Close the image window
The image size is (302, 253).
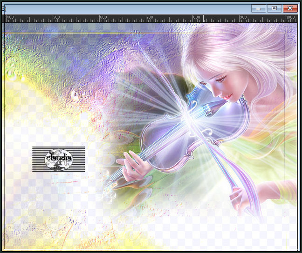tap(290, 8)
